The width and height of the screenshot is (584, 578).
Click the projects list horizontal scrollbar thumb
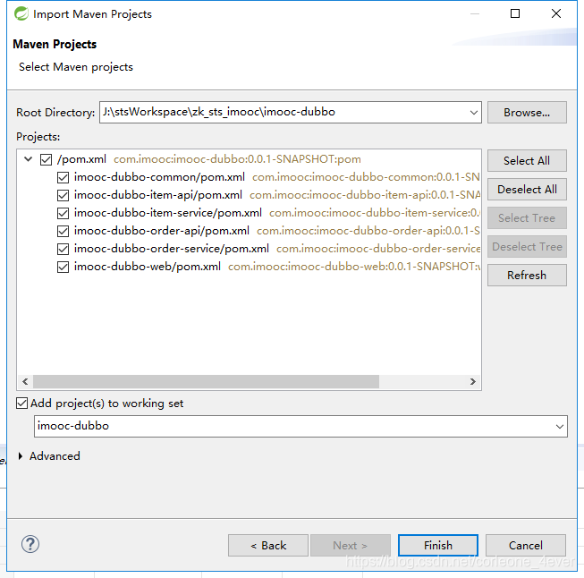[206, 382]
